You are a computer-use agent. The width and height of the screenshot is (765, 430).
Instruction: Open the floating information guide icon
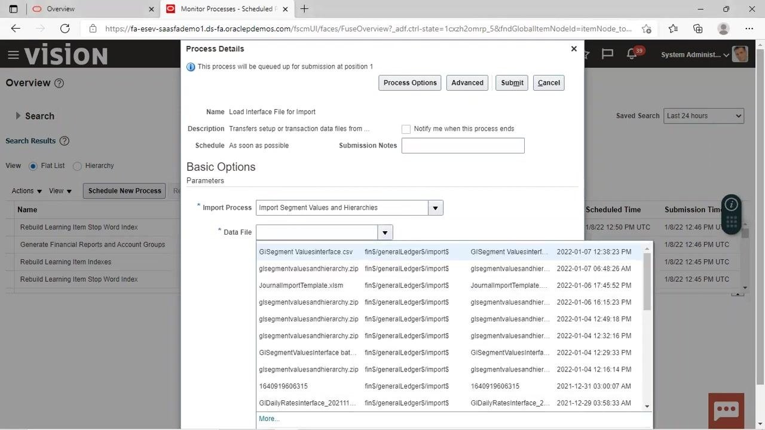pos(732,204)
